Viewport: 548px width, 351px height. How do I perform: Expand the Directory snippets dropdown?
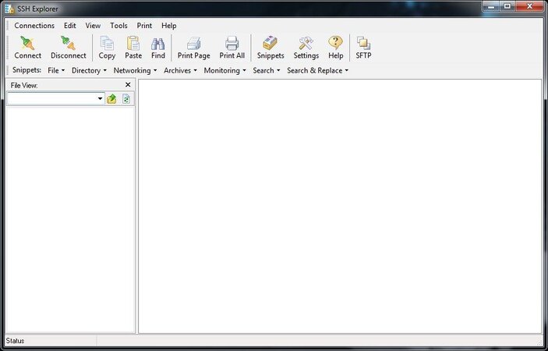click(89, 70)
